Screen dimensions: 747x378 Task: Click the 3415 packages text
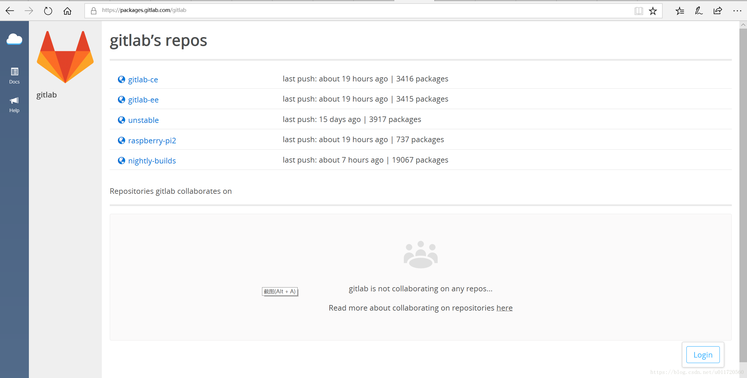click(422, 99)
